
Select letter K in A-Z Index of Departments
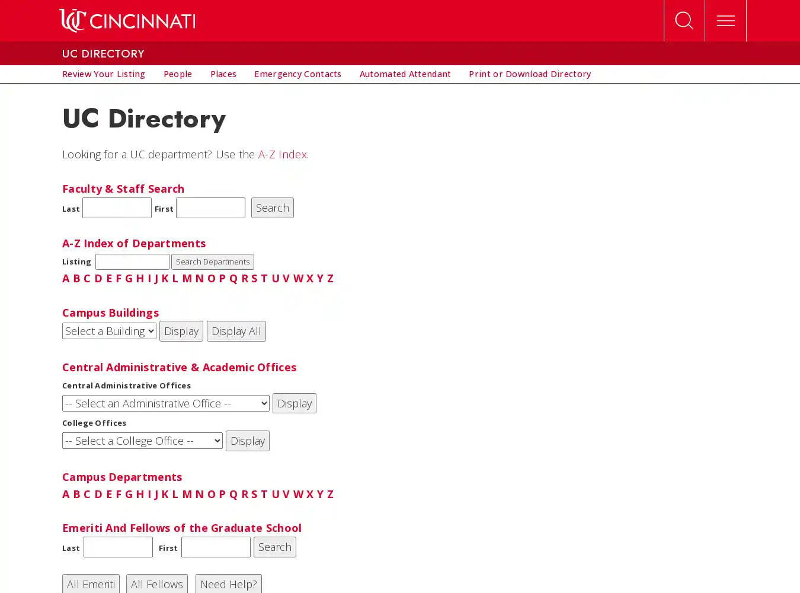(x=165, y=278)
